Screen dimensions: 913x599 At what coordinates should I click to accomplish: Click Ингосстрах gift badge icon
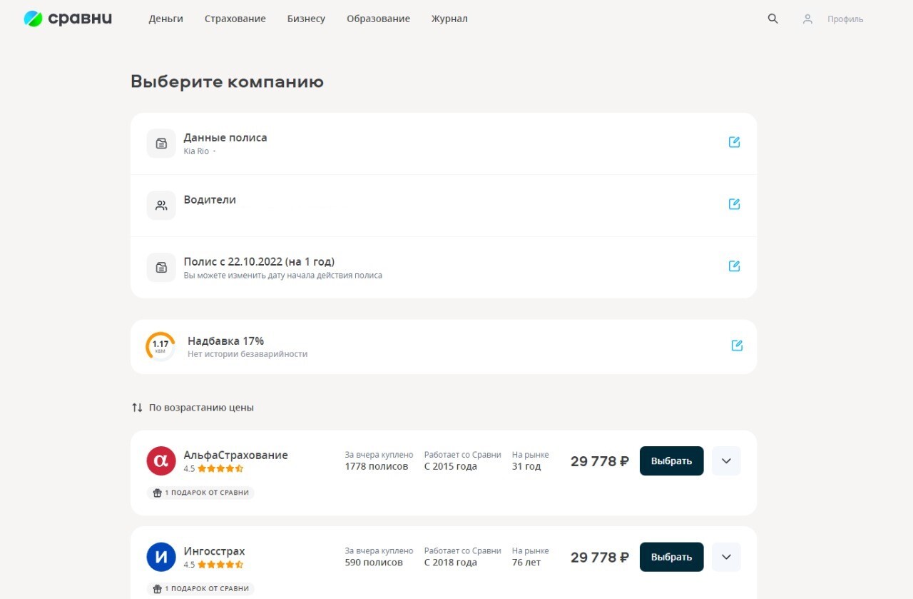click(158, 589)
